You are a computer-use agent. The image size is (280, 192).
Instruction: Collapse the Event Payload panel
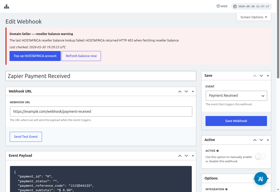coord(193,156)
